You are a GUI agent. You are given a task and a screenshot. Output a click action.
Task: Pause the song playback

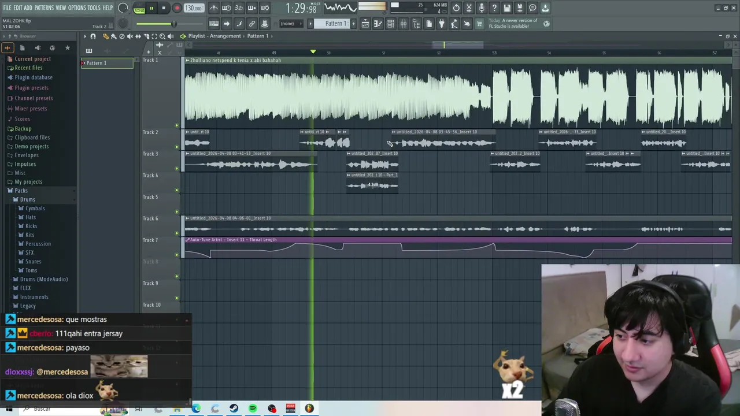(151, 8)
